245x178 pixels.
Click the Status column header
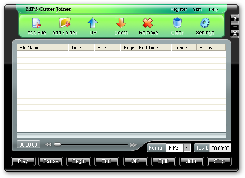click(211, 47)
